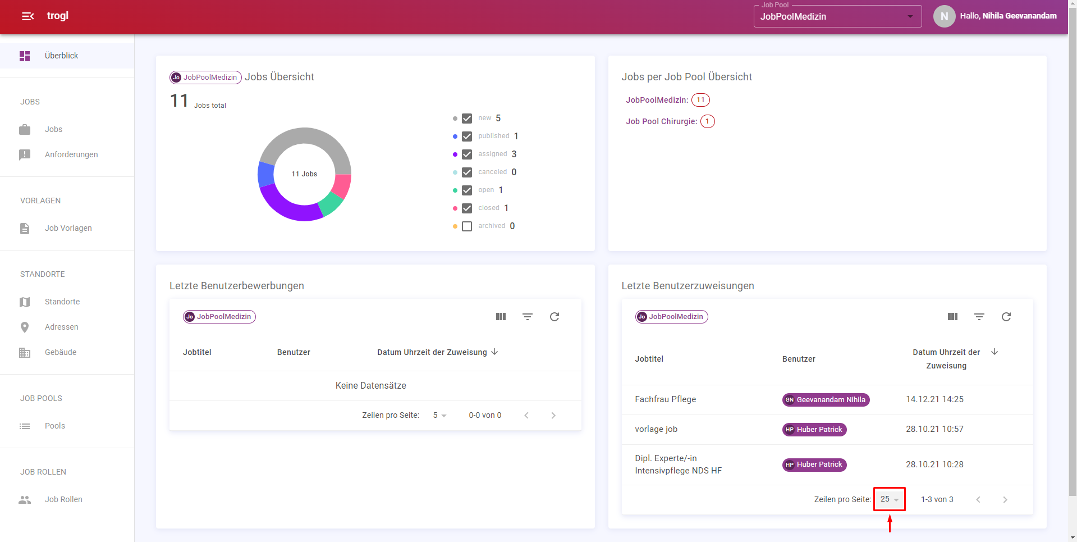Click sort arrow on Benutzerbewerbungen Datum column
The width and height of the screenshot is (1077, 542).
point(494,352)
